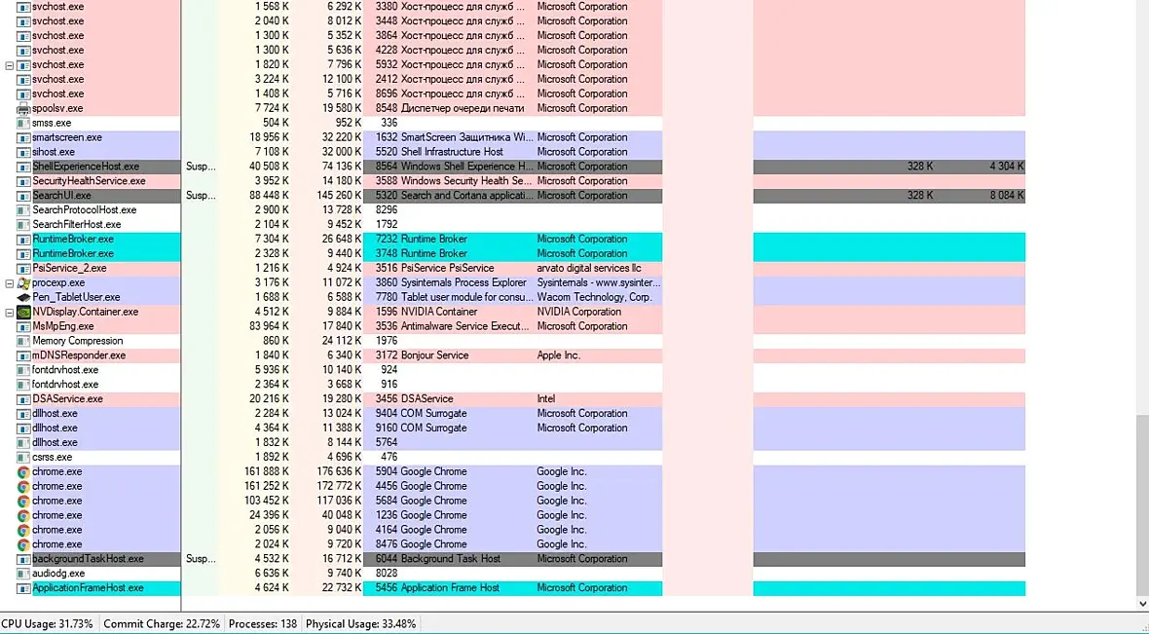Click Commit Charge in status bar

[162, 623]
